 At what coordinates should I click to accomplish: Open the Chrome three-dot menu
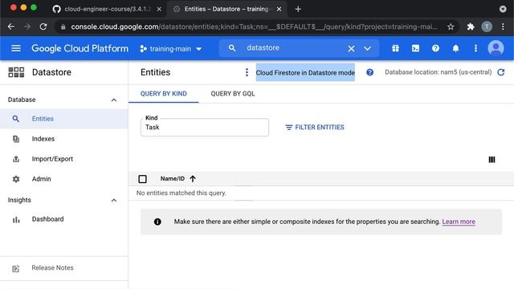click(x=503, y=26)
